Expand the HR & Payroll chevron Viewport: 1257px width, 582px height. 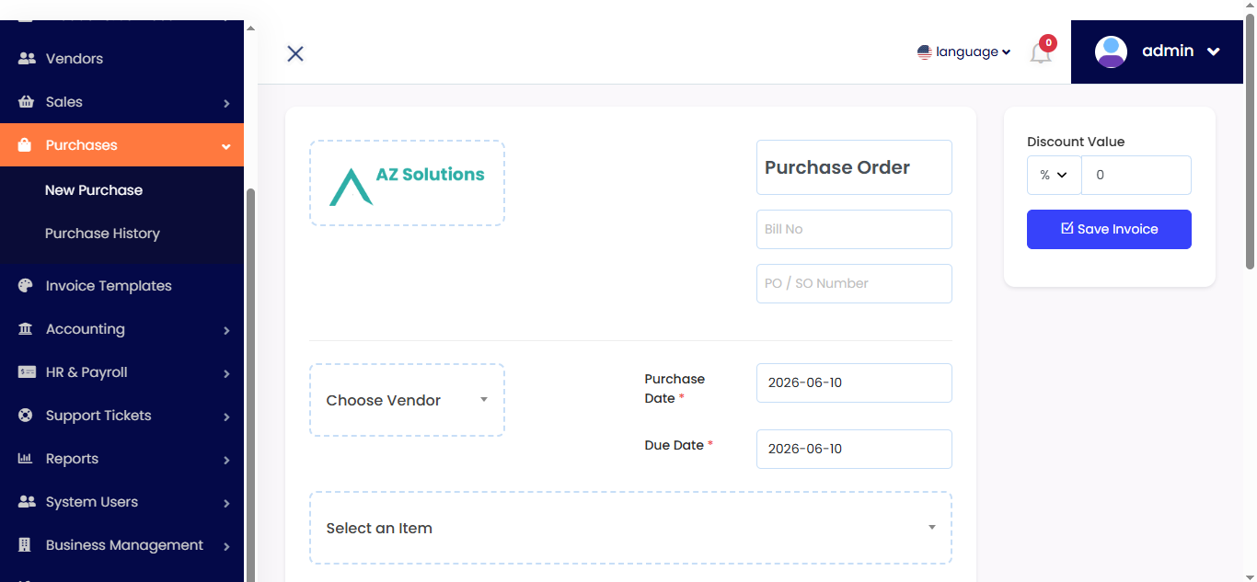[226, 373]
